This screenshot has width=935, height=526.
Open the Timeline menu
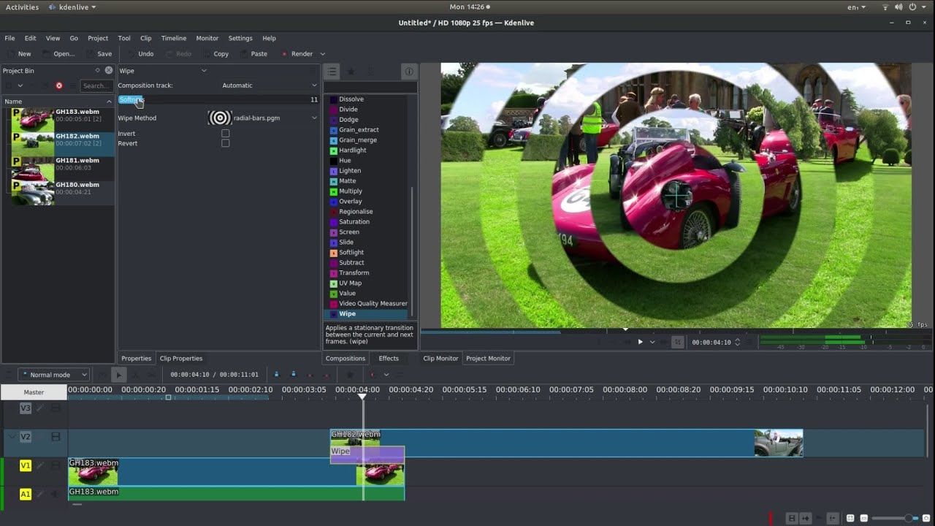tap(174, 38)
